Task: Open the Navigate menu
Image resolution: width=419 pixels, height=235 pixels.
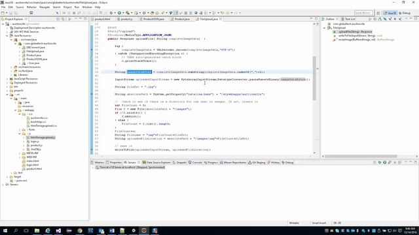Action: pyautogui.click(x=45, y=7)
